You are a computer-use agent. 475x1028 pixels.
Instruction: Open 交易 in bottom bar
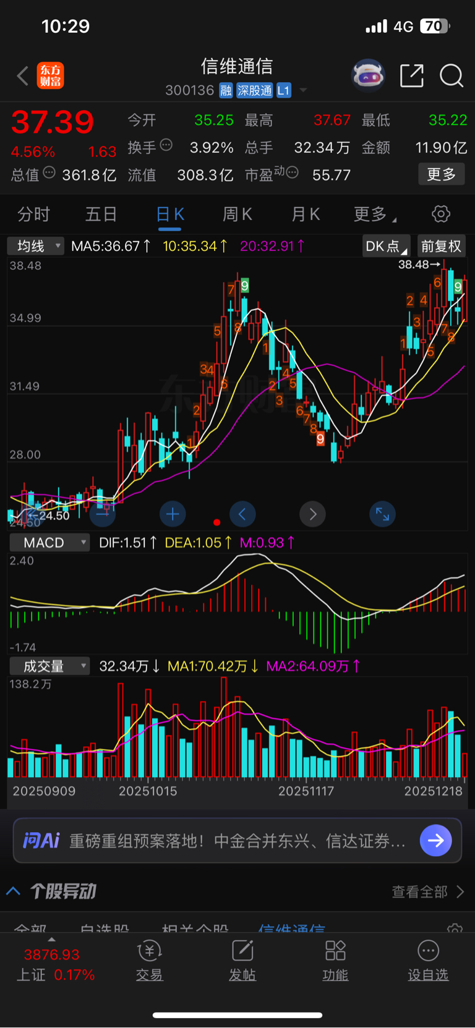coord(149,961)
